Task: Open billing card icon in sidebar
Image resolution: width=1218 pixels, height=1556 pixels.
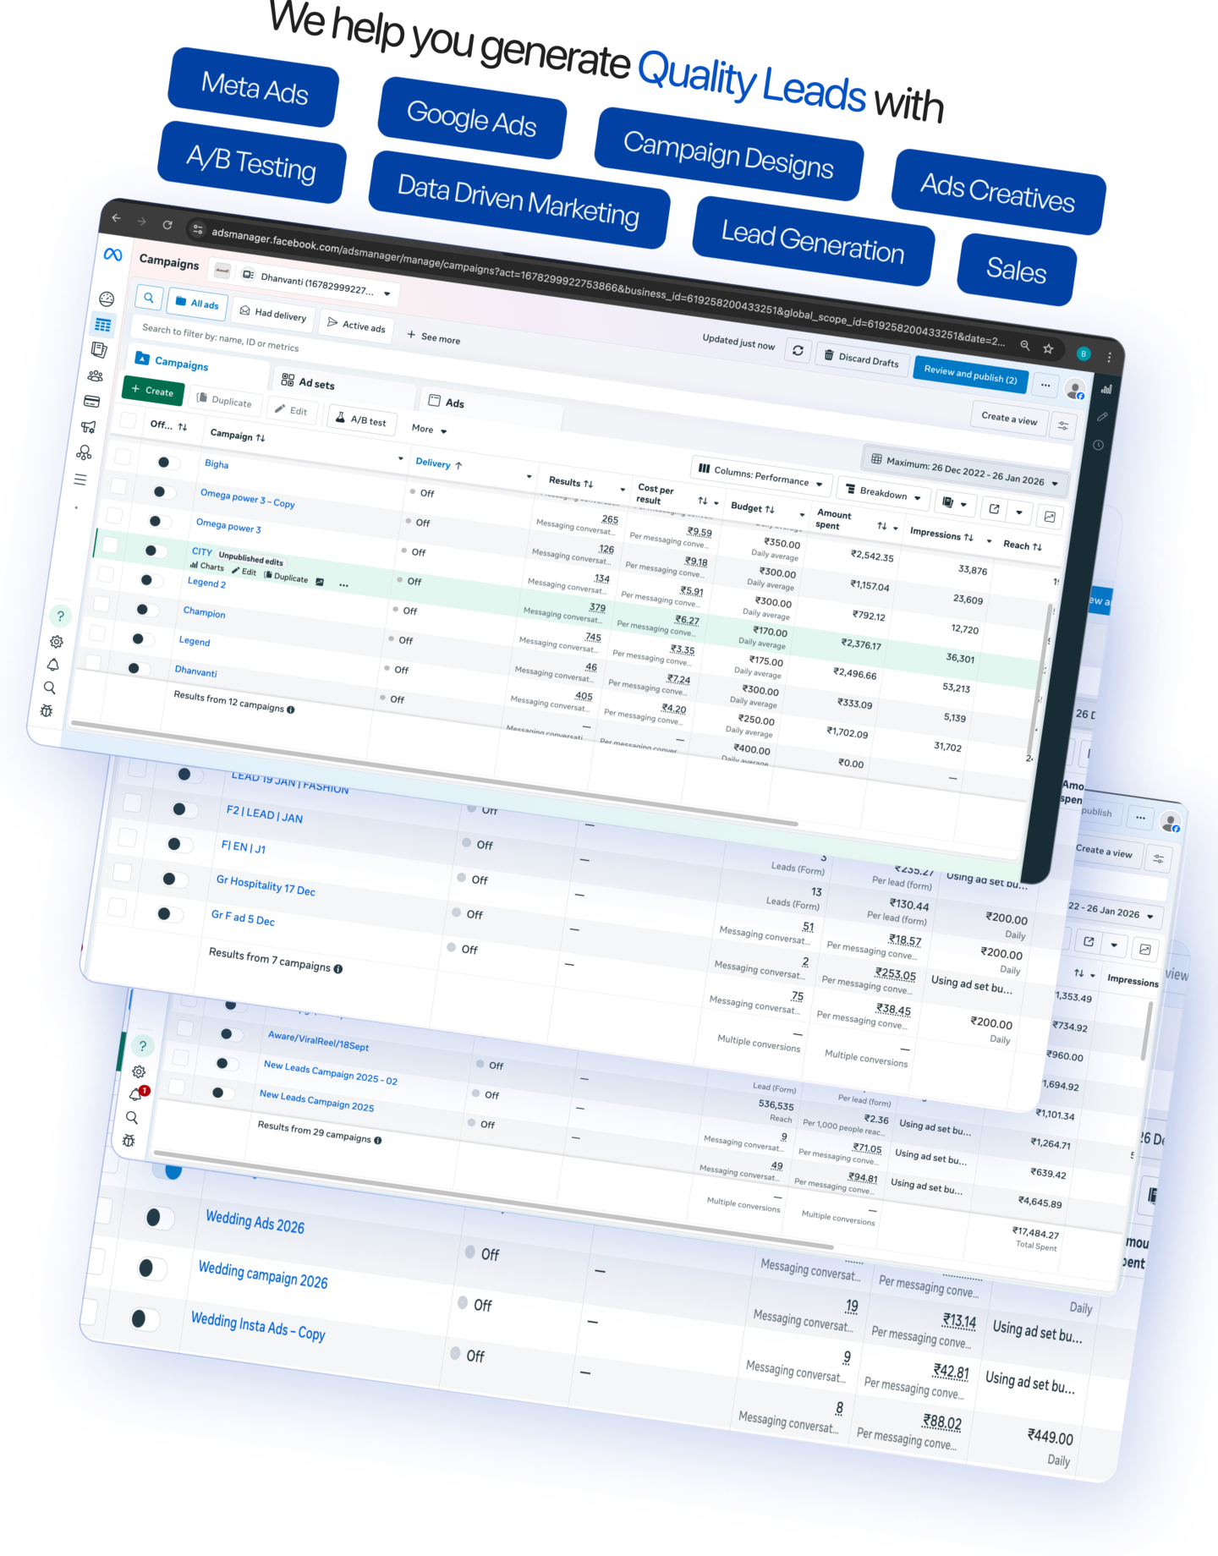Action: point(91,402)
